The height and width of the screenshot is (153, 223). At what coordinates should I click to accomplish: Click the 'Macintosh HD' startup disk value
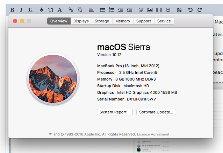[x=136, y=86]
